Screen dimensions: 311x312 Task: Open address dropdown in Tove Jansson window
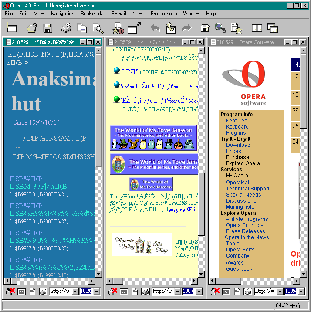(x=178, y=292)
